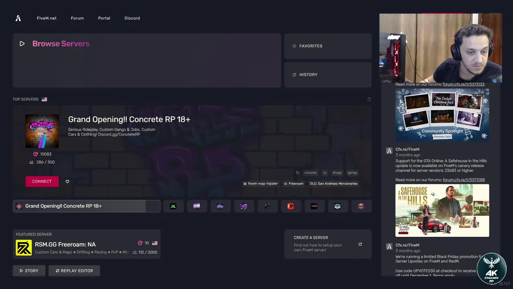The image size is (513, 289).
Task: Click the US flag on RSM.GG card
Action: point(155,243)
